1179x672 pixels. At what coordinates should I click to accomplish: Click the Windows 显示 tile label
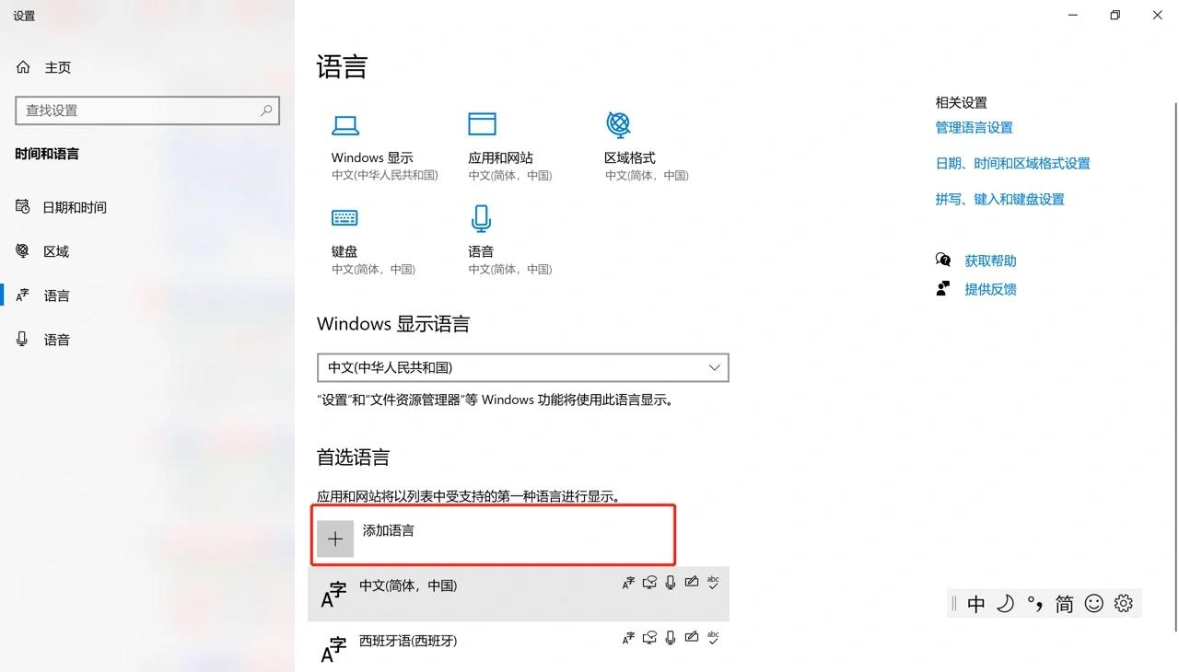pyautogui.click(x=372, y=157)
